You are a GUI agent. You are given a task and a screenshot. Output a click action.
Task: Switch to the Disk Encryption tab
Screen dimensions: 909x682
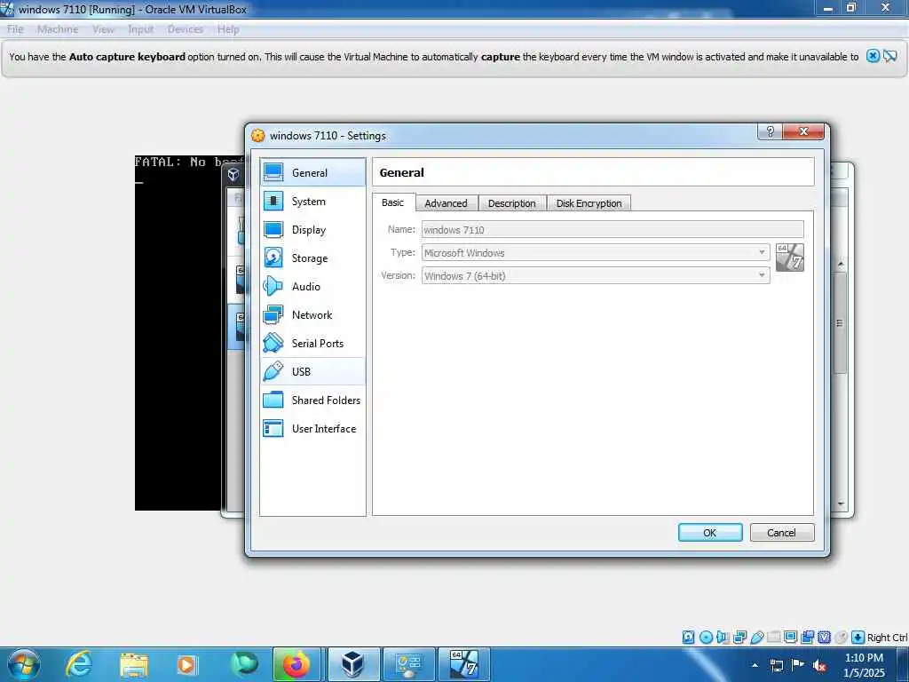(x=589, y=203)
